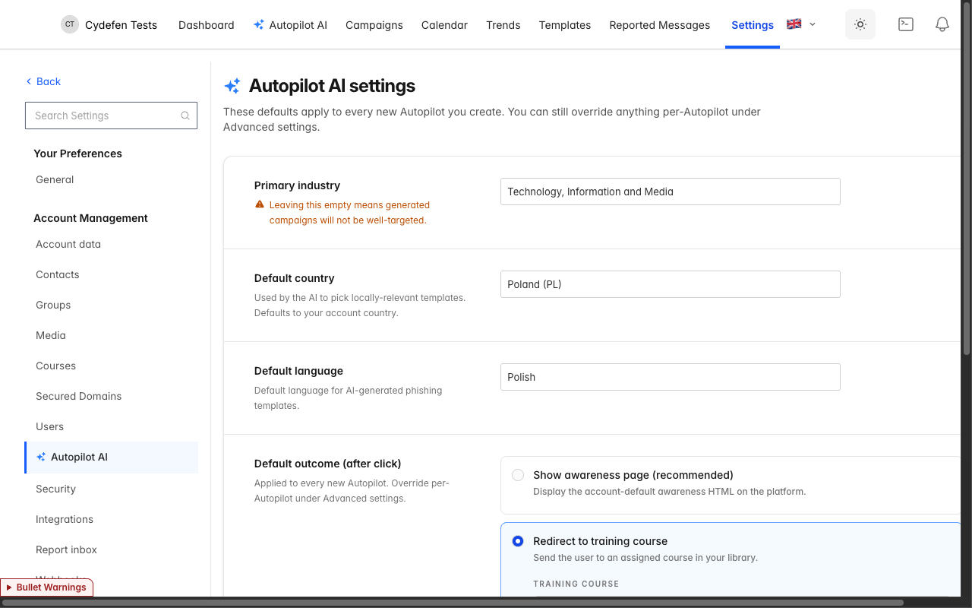Open the Templates tab
The width and height of the screenshot is (972, 608).
pos(564,25)
